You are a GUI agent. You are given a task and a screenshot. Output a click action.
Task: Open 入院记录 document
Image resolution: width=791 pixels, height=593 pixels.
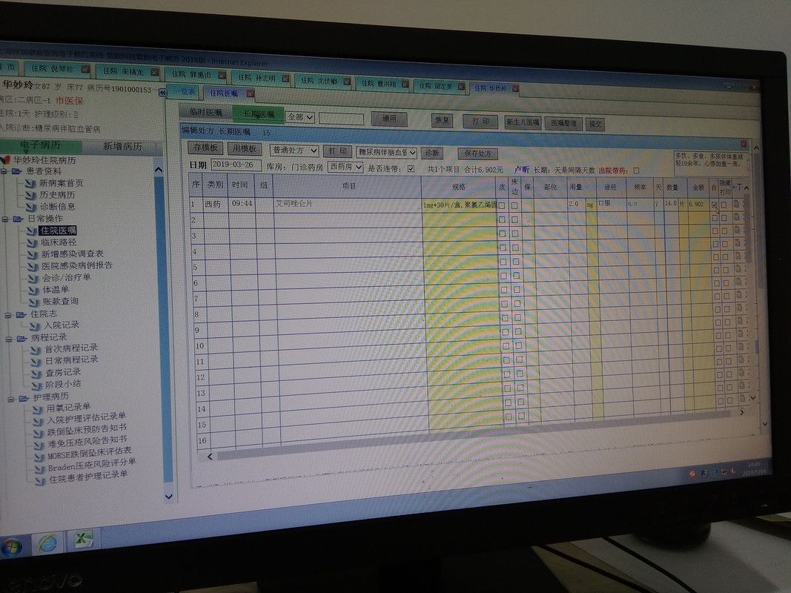click(x=62, y=325)
